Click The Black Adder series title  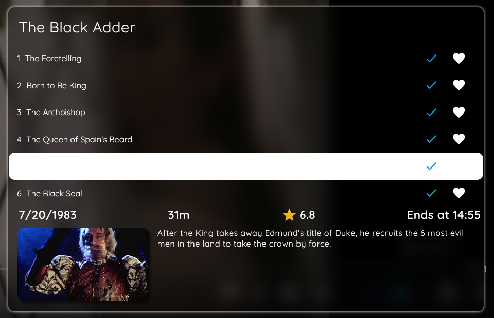pyautogui.click(x=77, y=27)
